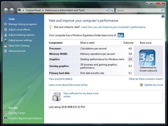Open the Advanced tools link
This screenshot has width=168, height=126.
click(17, 51)
